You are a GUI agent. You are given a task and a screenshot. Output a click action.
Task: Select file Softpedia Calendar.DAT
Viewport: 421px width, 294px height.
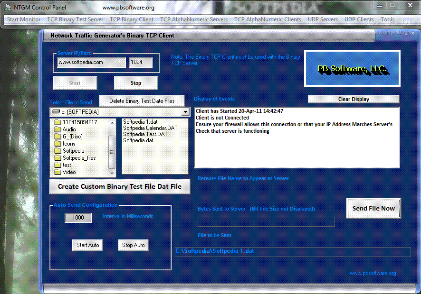point(150,128)
